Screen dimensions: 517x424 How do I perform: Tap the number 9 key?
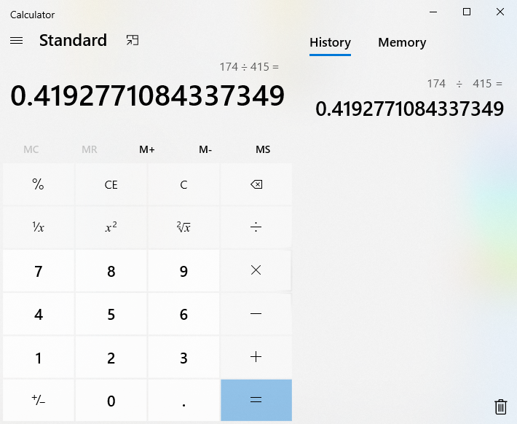pyautogui.click(x=183, y=270)
